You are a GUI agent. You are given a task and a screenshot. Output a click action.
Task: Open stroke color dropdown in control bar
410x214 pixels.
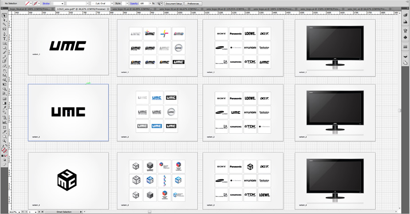click(39, 4)
